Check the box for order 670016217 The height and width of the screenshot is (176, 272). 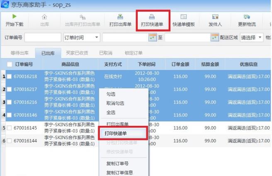click(9, 89)
